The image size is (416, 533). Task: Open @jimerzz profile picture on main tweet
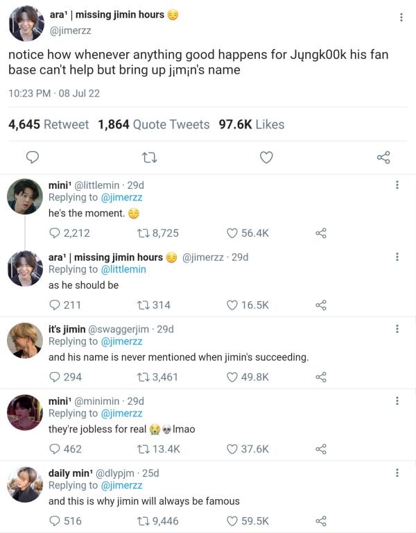(27, 24)
